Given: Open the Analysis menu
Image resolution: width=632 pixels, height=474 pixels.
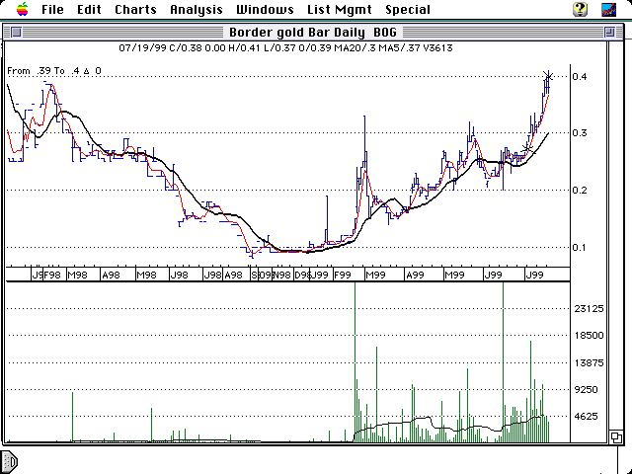Looking at the screenshot, I should [x=196, y=9].
